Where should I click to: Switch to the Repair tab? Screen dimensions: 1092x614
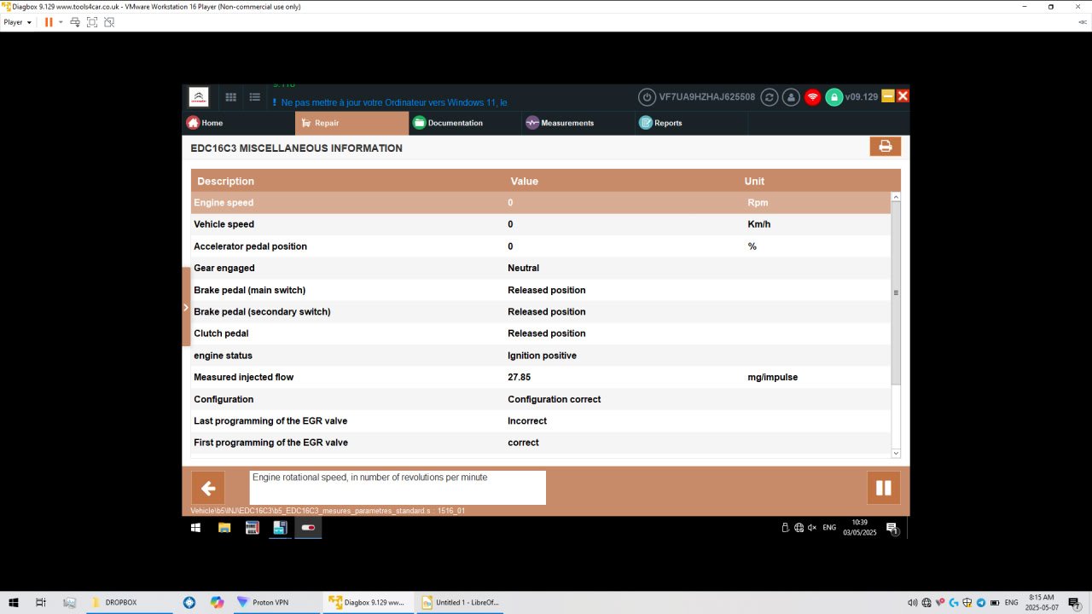(x=351, y=123)
